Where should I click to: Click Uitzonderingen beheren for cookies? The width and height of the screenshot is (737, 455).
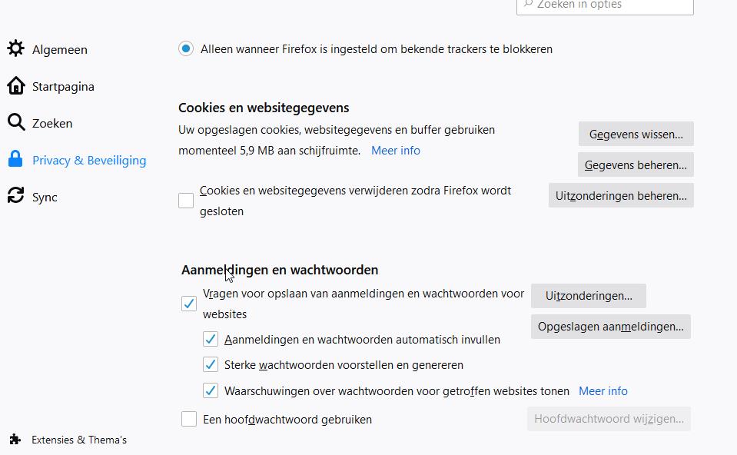tap(621, 195)
